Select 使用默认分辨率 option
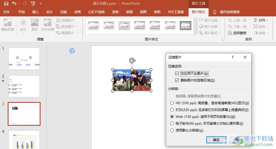 tap(172, 130)
